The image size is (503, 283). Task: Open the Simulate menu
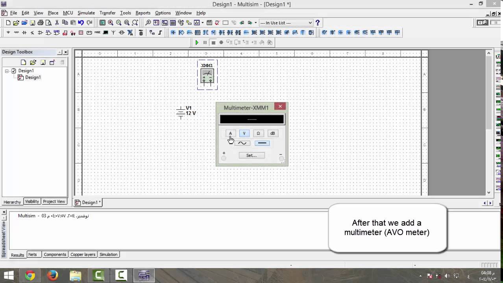[86, 13]
